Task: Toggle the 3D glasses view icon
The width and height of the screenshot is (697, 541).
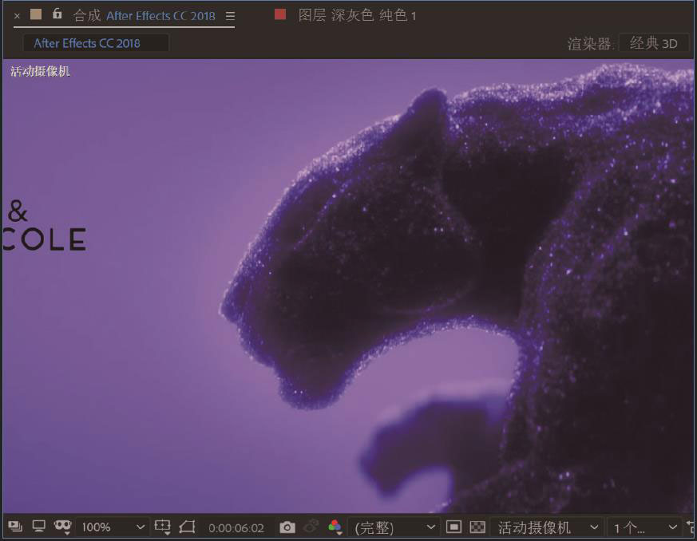Action: pos(63,527)
